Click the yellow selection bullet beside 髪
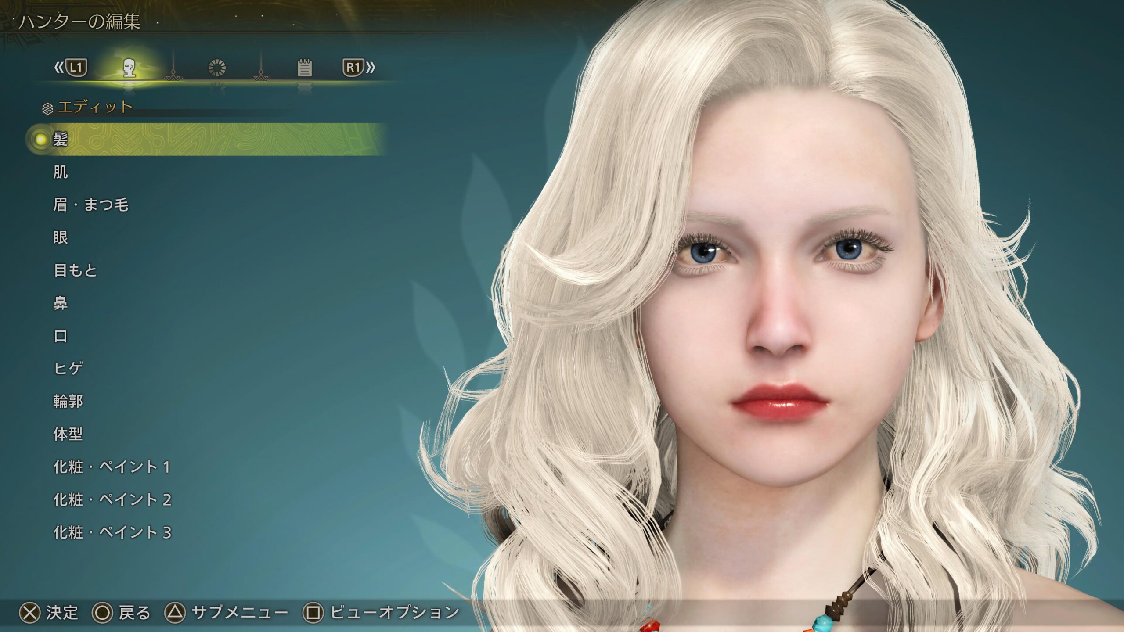This screenshot has width=1124, height=632. (x=40, y=140)
